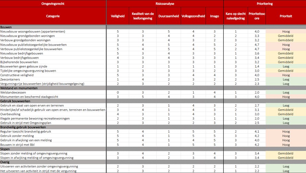The image size is (306, 173).
Task: Select the Brandveilig gebruik bouwwerken section header
Action: (x=53, y=127)
